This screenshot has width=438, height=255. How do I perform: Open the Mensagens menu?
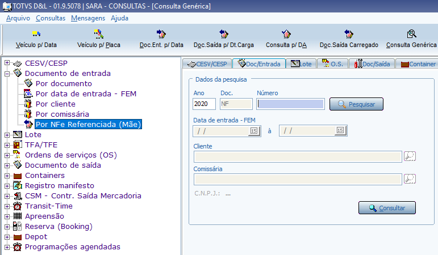pos(88,18)
